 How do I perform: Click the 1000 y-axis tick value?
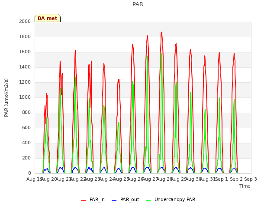[x=25, y=97]
